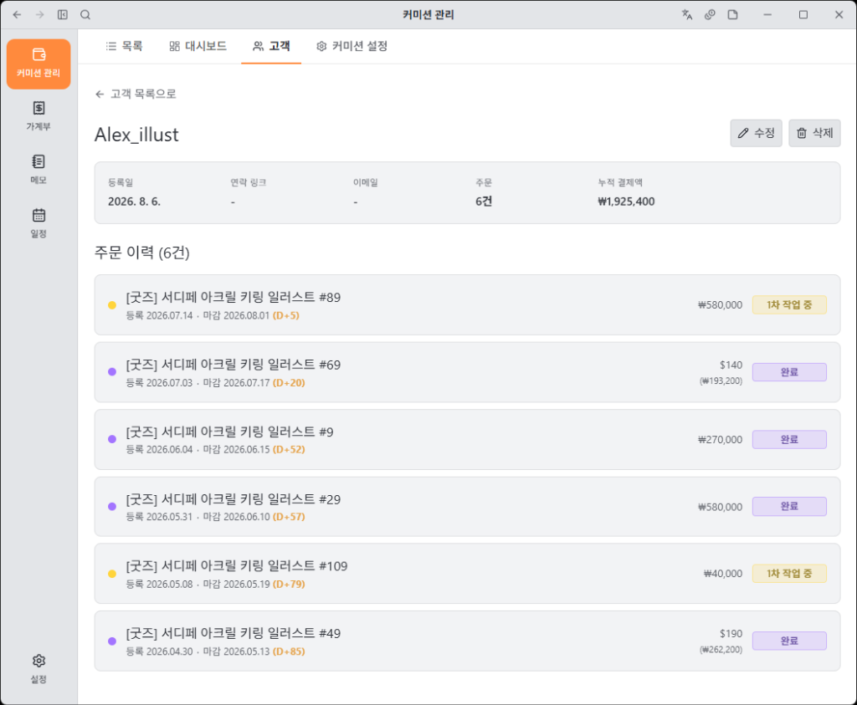Click the 완료 badge on order #49

[789, 641]
